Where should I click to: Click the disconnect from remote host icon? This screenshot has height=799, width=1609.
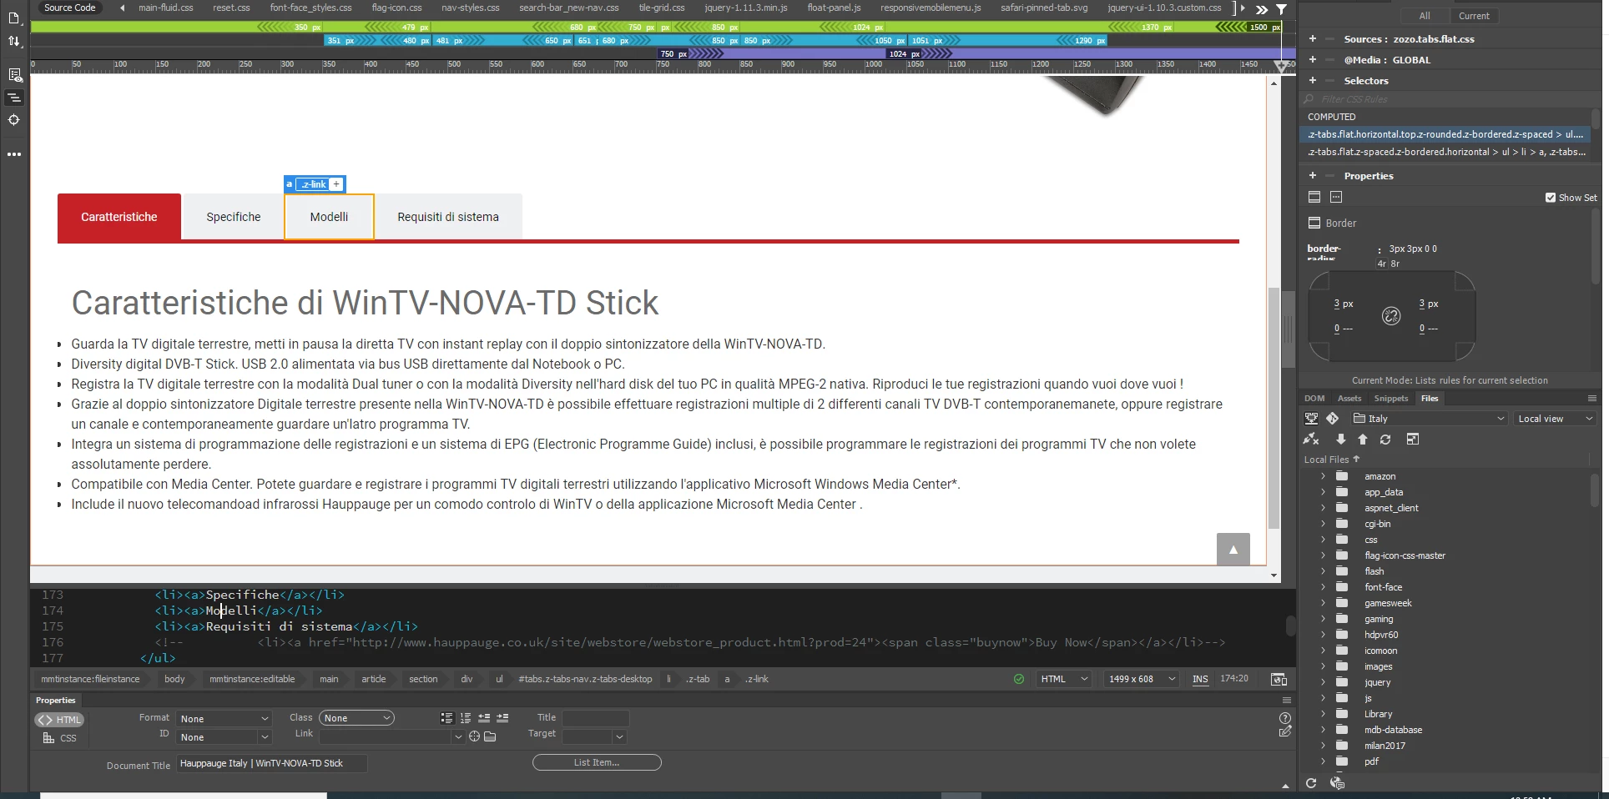tap(1311, 440)
